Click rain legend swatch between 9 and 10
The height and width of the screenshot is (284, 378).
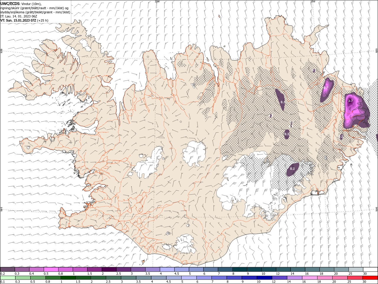[249, 278]
